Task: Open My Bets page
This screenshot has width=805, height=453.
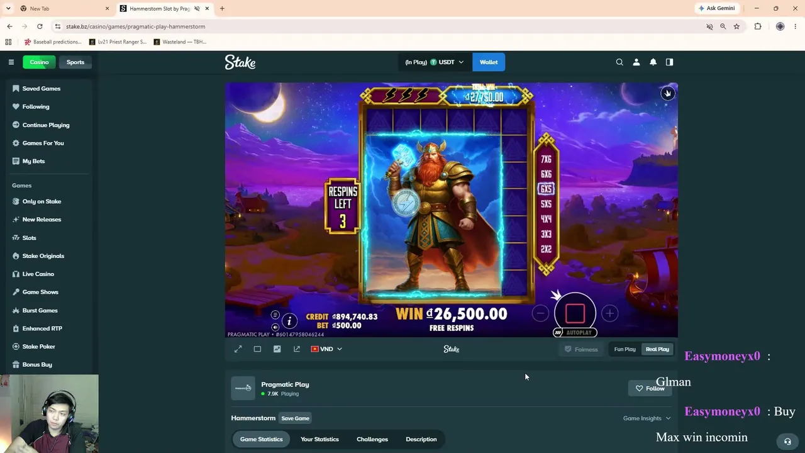Action: (x=34, y=161)
